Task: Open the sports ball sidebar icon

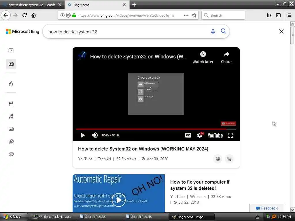Action: pos(11,142)
